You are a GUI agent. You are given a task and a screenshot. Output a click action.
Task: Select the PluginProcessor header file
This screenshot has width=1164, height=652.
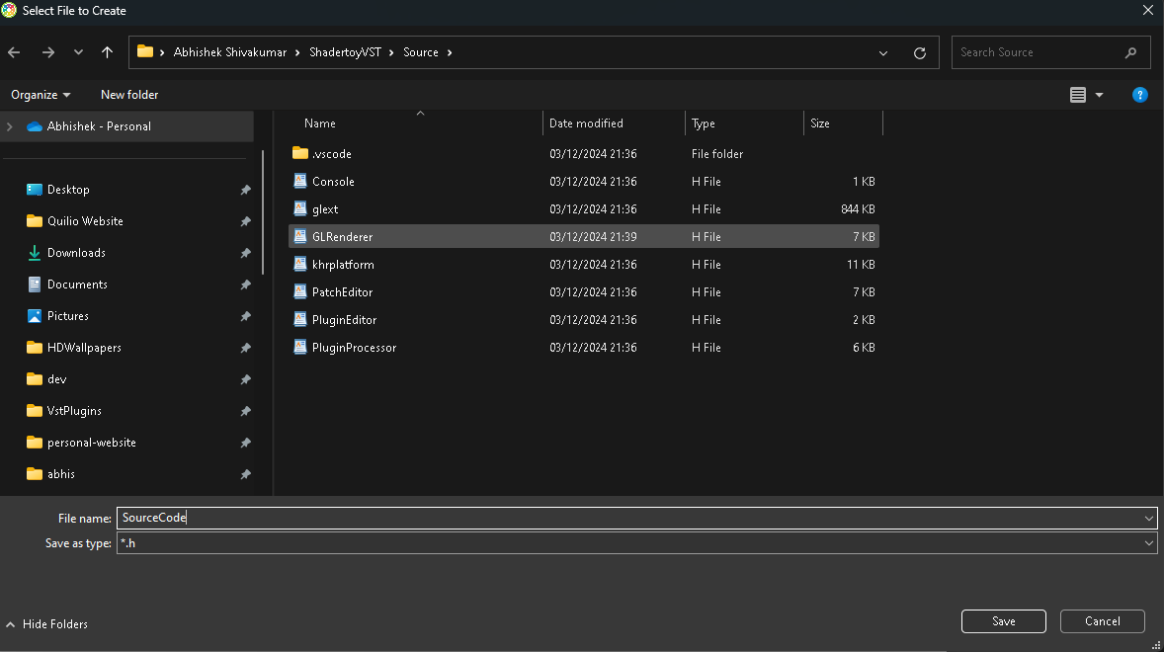coord(584,347)
